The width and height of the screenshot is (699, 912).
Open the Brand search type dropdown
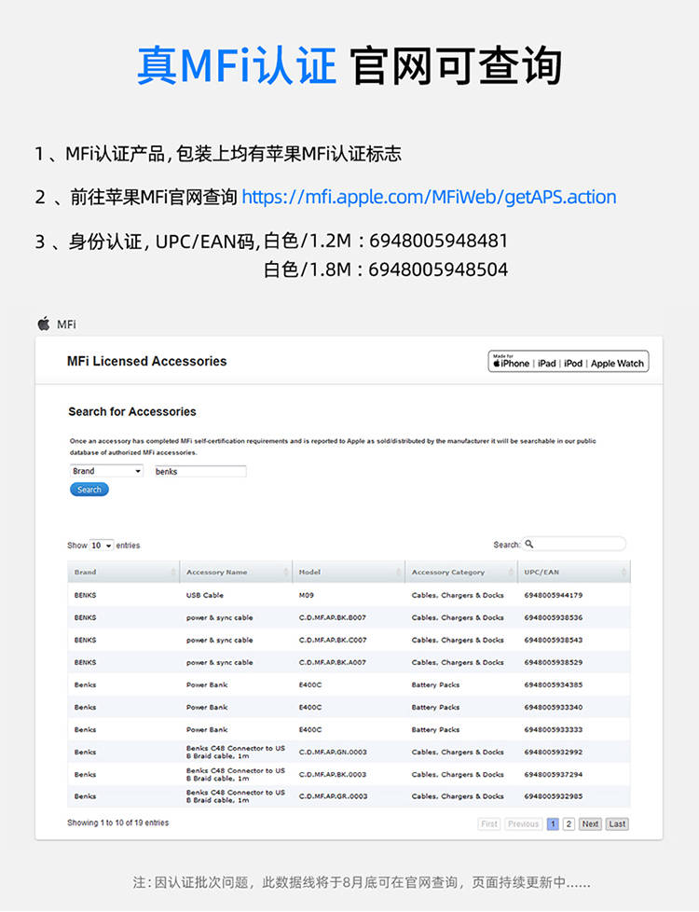tap(106, 471)
